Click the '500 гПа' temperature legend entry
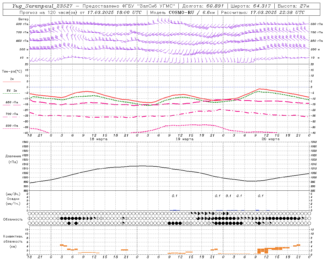This screenshot has height=259, width=324. (x=12, y=126)
